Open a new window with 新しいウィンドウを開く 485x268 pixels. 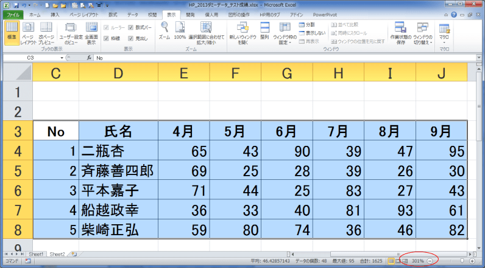pyautogui.click(x=243, y=32)
